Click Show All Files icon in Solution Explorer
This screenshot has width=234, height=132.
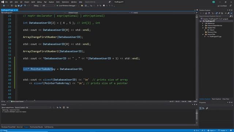[x=222, y=13]
